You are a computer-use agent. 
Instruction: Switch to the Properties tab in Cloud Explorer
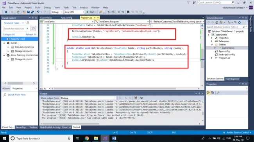(18, 88)
